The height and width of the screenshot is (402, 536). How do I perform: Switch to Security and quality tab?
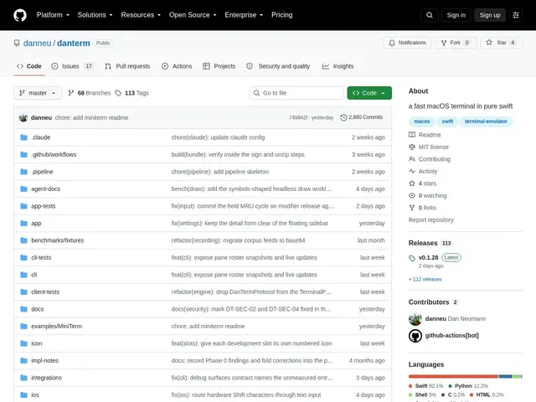pyautogui.click(x=278, y=66)
